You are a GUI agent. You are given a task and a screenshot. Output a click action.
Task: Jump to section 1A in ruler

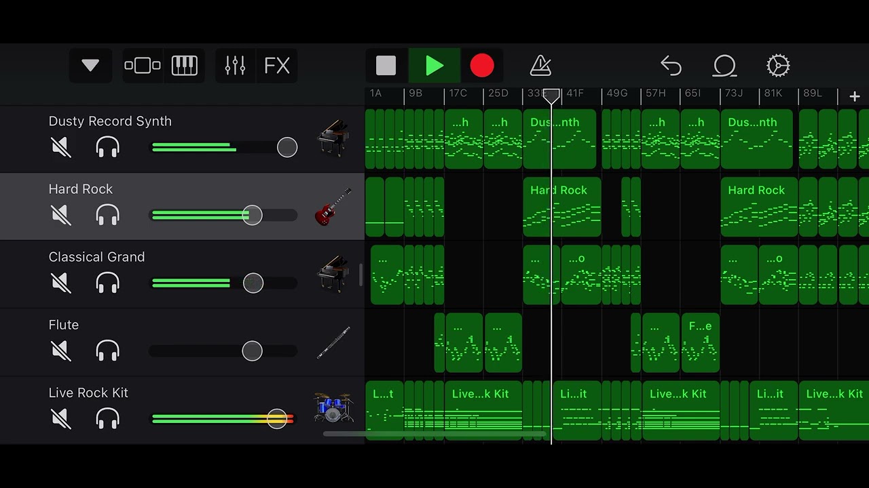coord(375,94)
